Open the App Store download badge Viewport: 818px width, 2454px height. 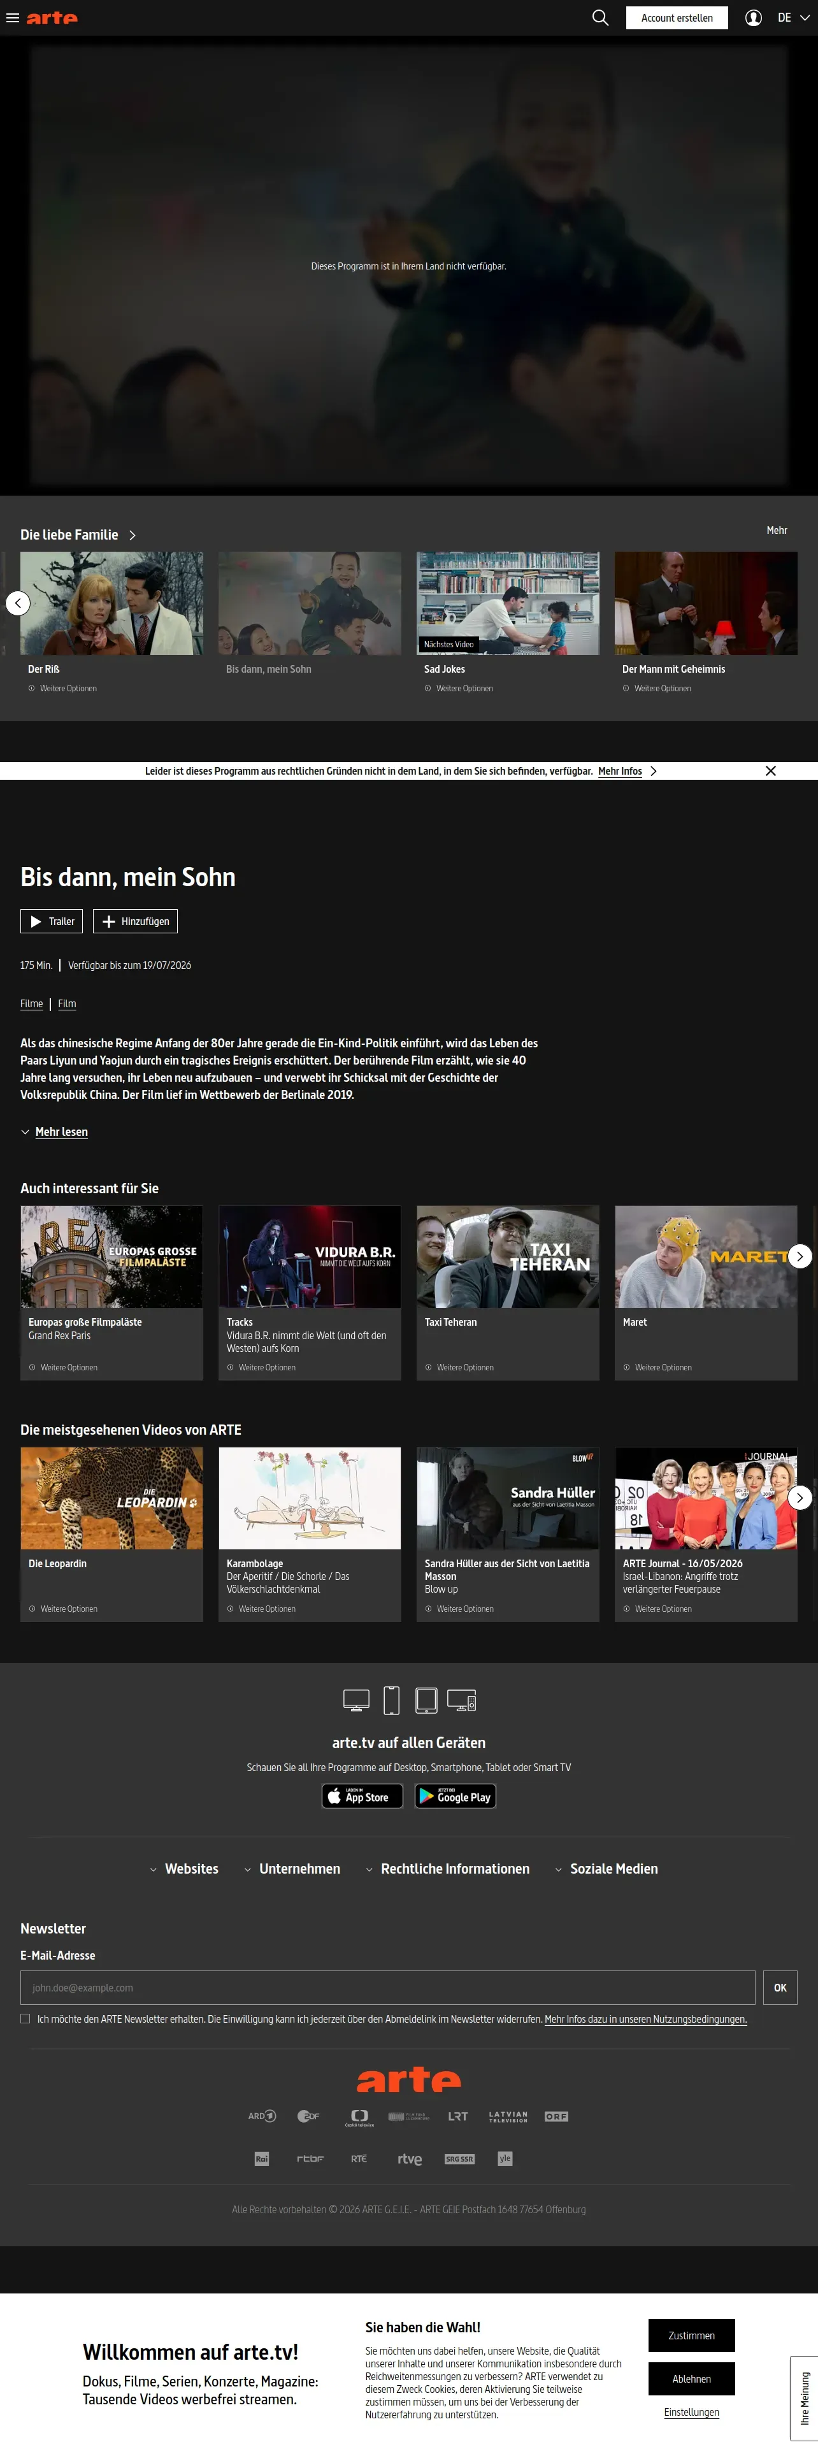tap(363, 1796)
